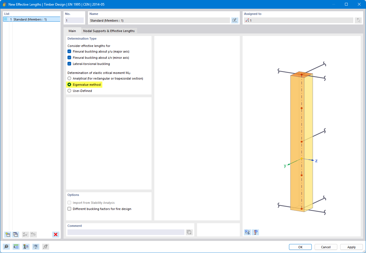This screenshot has height=253, width=366.
Task: Click the invert selection icon under the list
Action: pos(33,234)
